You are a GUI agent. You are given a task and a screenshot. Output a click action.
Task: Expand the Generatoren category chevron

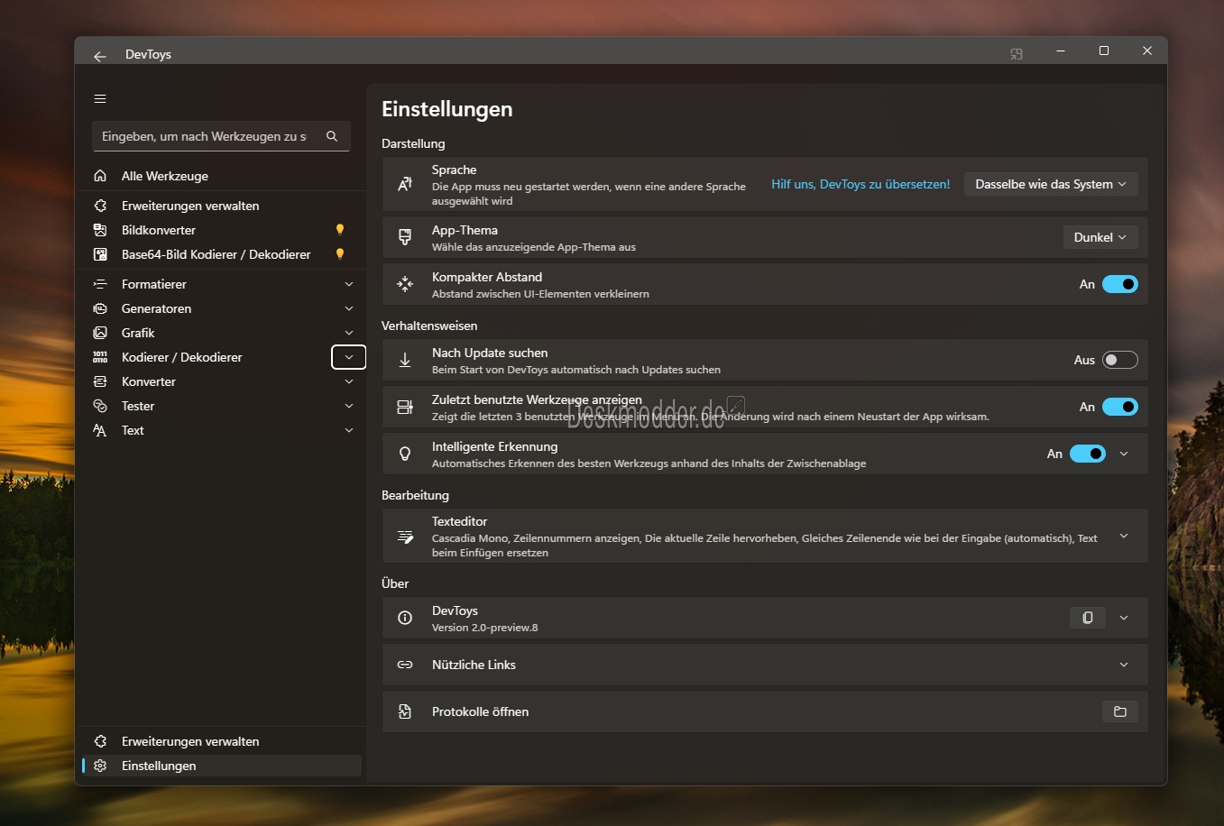(x=349, y=308)
